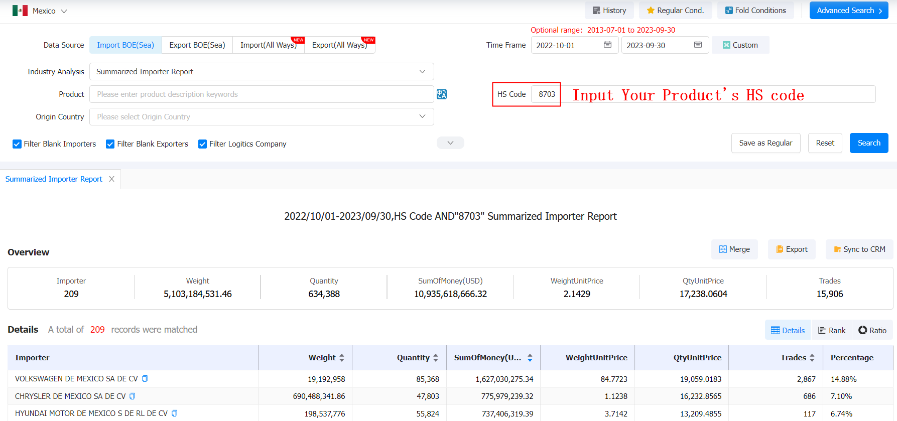Viewport: 897px width, 421px height.
Task: Toggle Filter Blank Importers checkbox
Action: coord(17,144)
